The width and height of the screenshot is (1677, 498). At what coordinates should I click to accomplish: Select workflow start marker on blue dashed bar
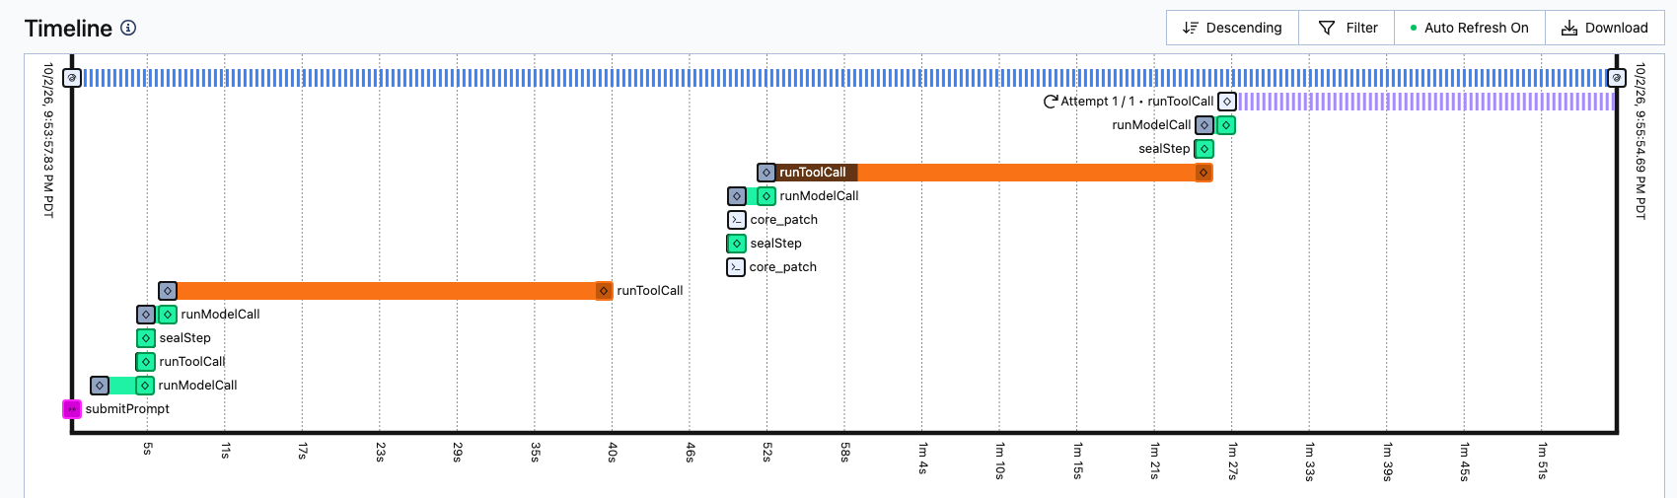72,78
